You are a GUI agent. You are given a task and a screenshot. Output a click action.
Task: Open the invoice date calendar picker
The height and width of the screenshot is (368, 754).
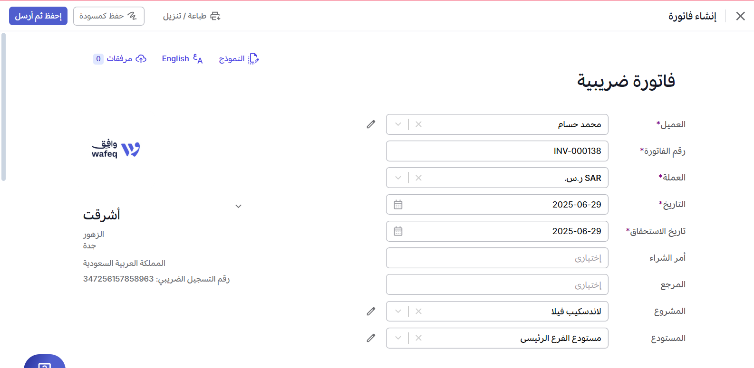pyautogui.click(x=398, y=205)
